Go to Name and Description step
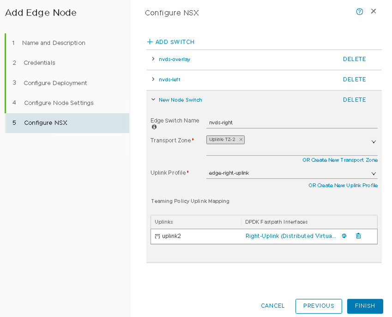The height and width of the screenshot is (317, 392). pyautogui.click(x=54, y=43)
